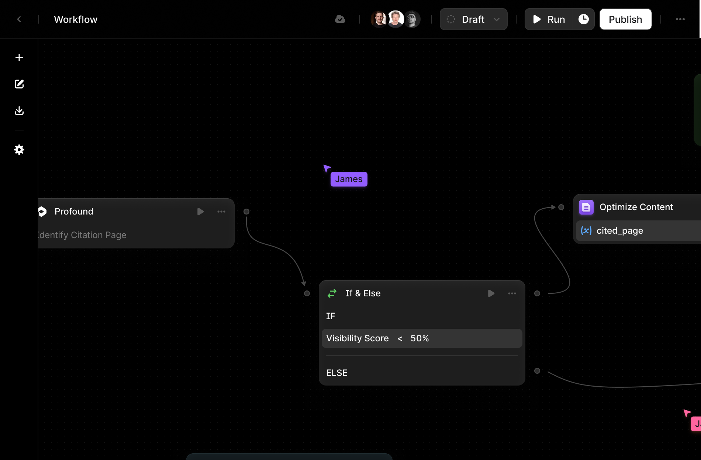Click the Profound logo on the citation node
The height and width of the screenshot is (460, 701).
(x=42, y=211)
